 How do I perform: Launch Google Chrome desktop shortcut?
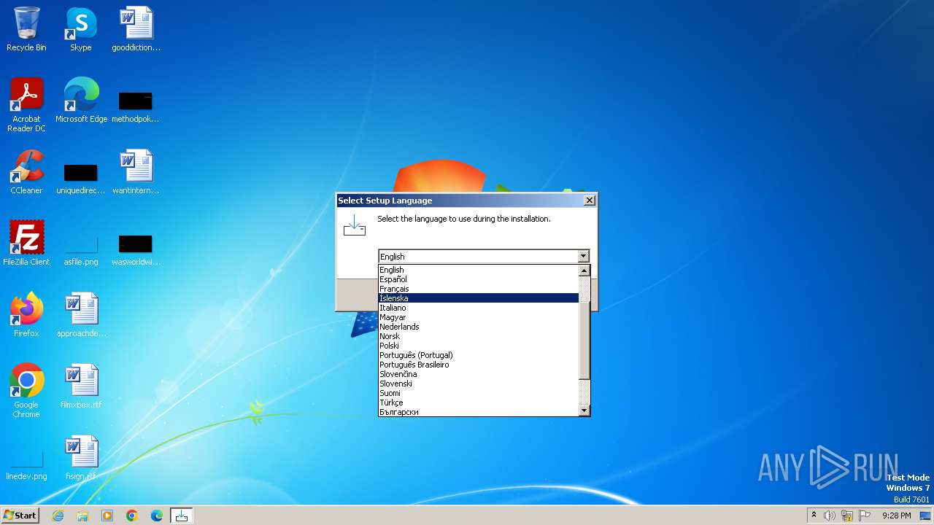coord(26,390)
